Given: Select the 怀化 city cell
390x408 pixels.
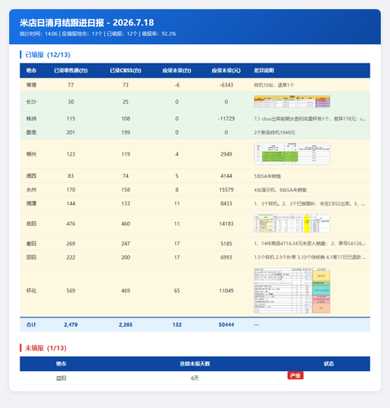Looking at the screenshot, I should 31,290.
